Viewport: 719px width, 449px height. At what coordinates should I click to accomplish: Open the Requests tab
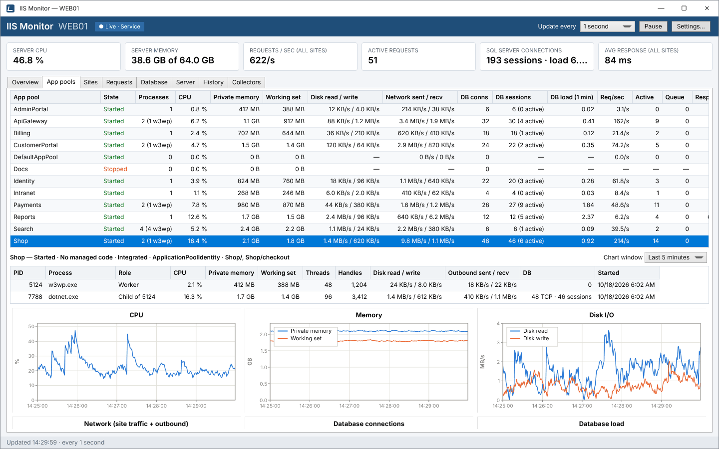tap(119, 82)
